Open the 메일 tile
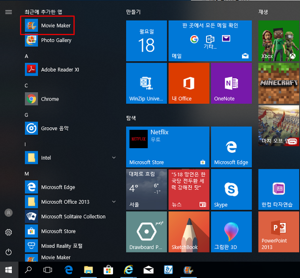This screenshot has width=300, height=278. 210,41
